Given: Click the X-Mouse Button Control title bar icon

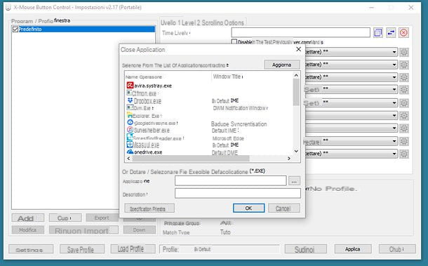Looking at the screenshot, I should point(8,8).
